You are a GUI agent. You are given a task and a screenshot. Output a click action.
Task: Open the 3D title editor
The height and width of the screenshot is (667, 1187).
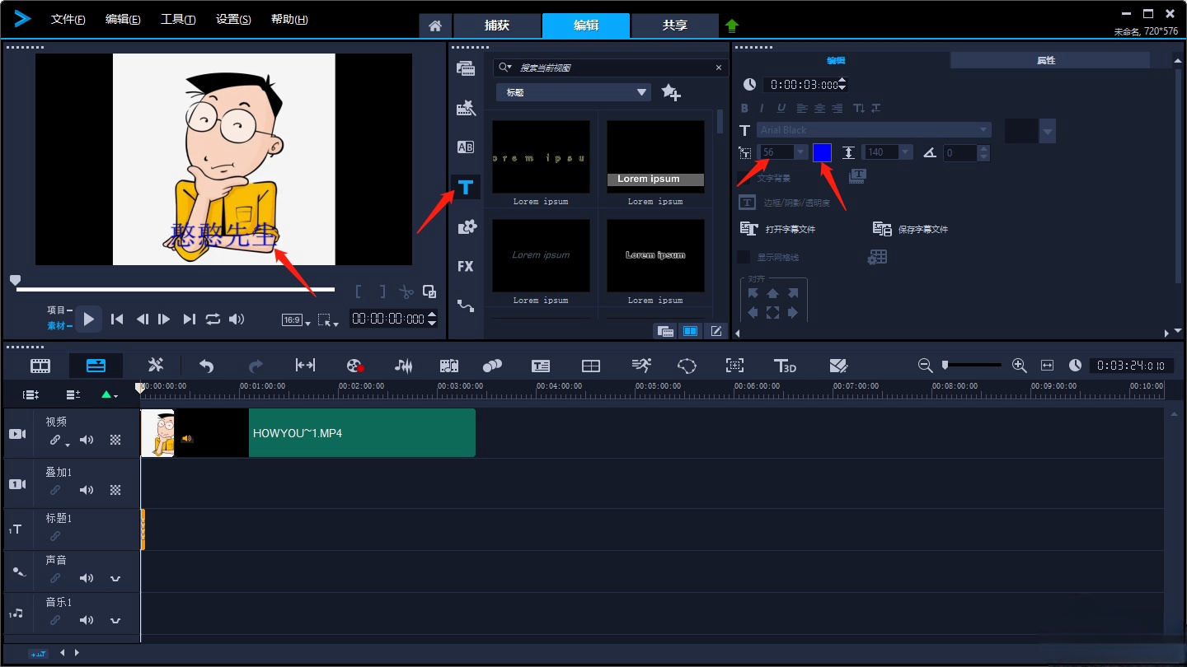pos(785,366)
